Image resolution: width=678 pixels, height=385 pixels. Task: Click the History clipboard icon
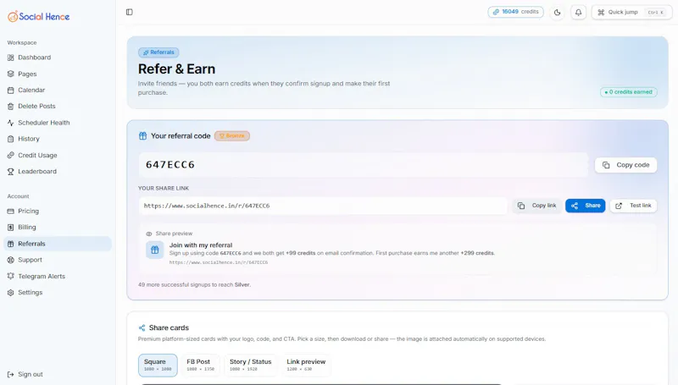(11, 139)
